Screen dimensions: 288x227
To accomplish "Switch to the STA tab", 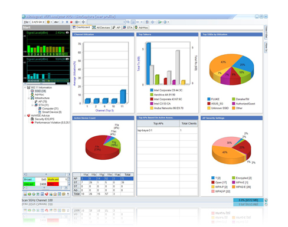I will [x=127, y=28].
